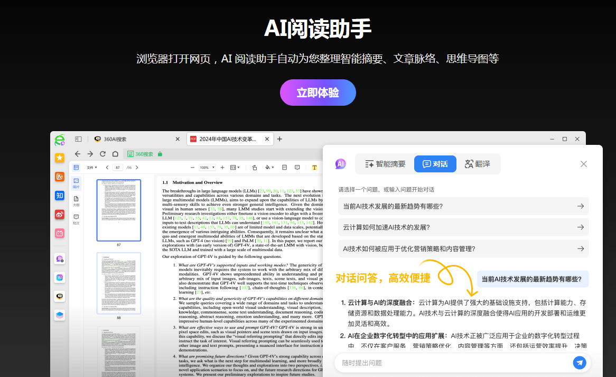Switch to the 大纲 outline panel icon
This screenshot has width=616, height=377.
(x=76, y=200)
